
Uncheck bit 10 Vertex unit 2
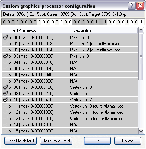pyautogui.click(x=6, y=100)
